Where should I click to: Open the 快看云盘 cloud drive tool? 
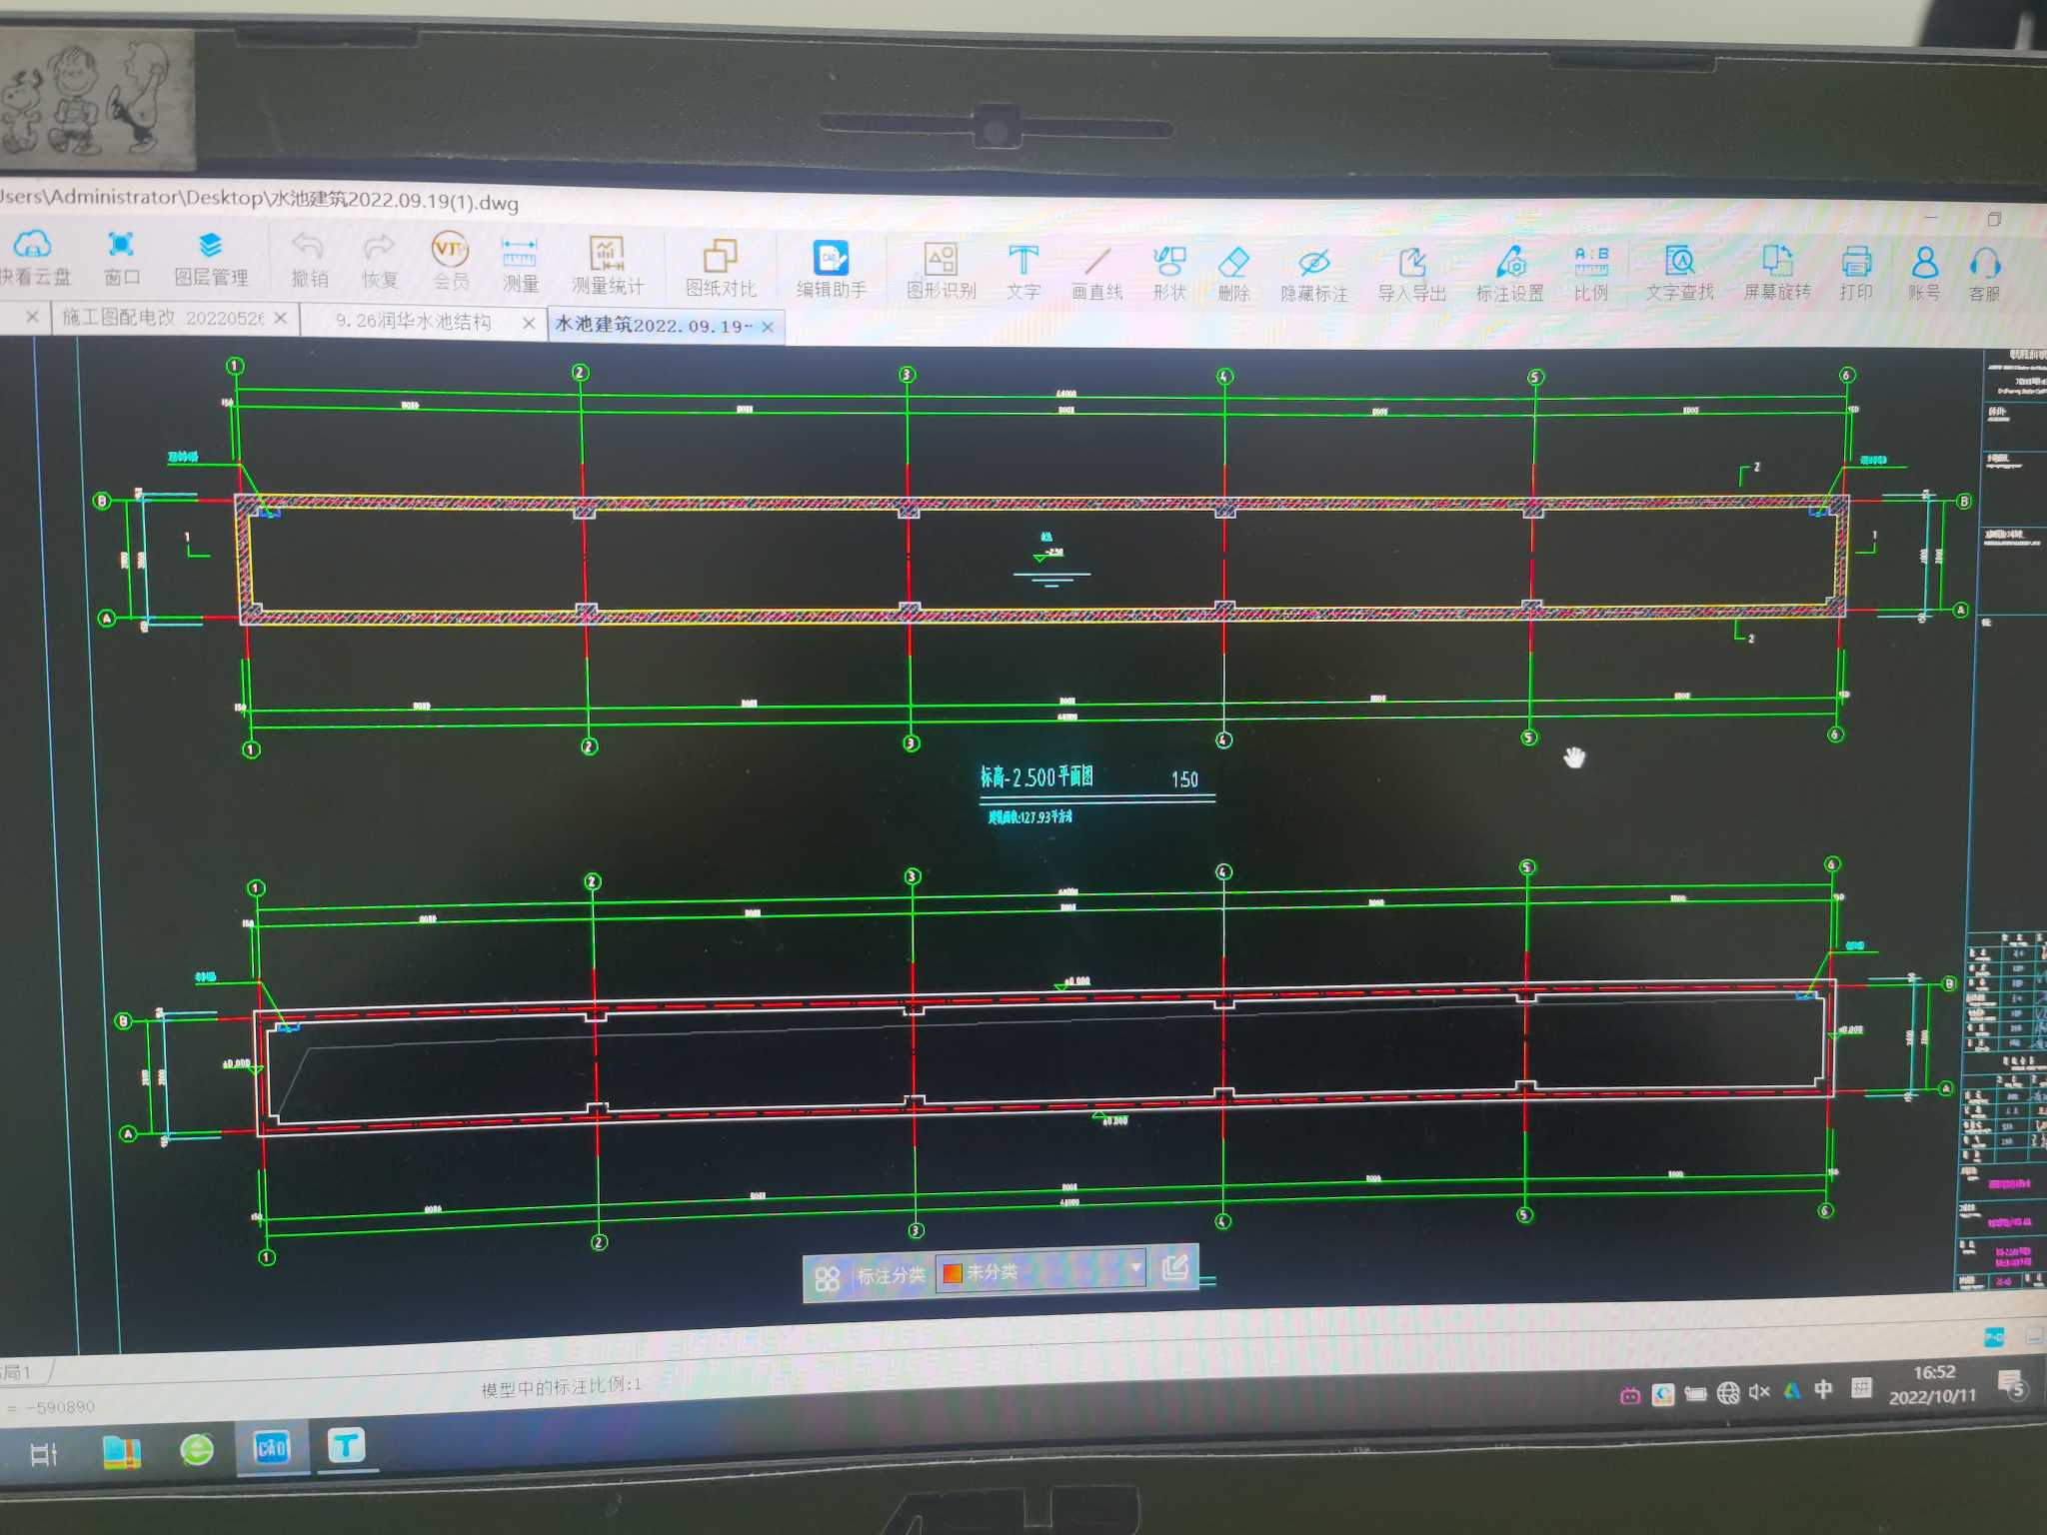point(34,258)
